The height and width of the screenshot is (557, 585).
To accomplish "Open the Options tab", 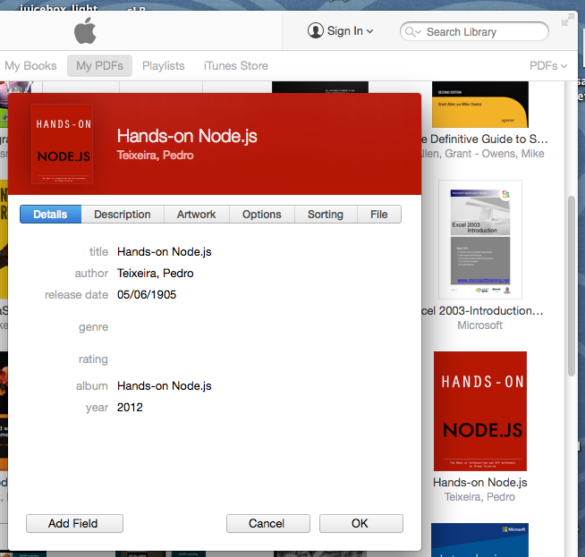I will click(262, 215).
